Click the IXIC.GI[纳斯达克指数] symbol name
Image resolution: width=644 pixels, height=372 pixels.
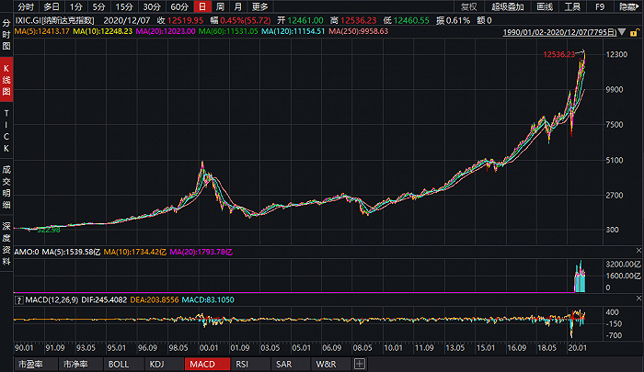click(54, 20)
